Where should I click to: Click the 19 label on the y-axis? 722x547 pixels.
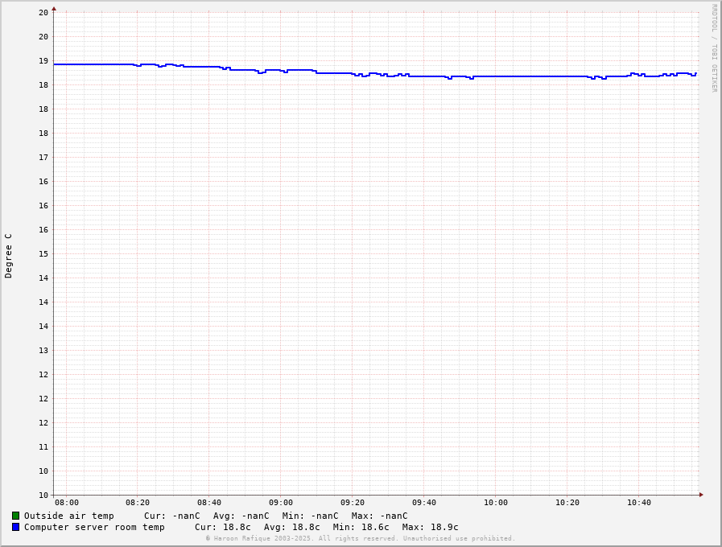coord(43,60)
